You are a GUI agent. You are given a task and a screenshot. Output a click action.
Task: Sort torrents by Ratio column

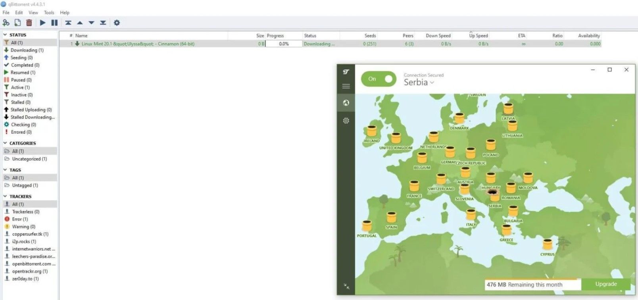(557, 36)
